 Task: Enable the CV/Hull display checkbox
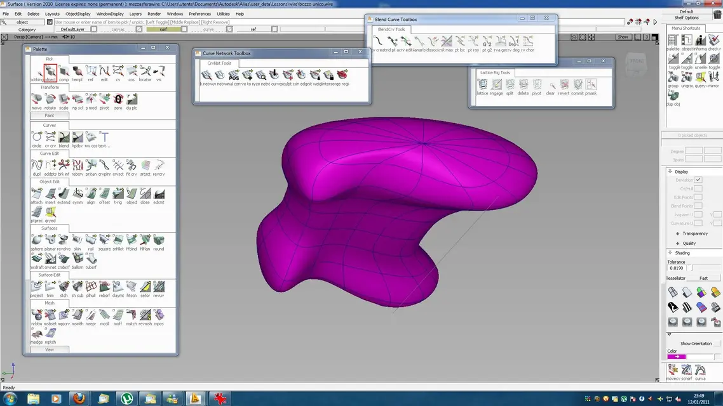[x=698, y=189]
